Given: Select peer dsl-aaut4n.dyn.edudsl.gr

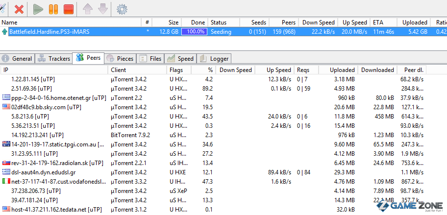Looking at the screenshot, I should coord(44,172).
